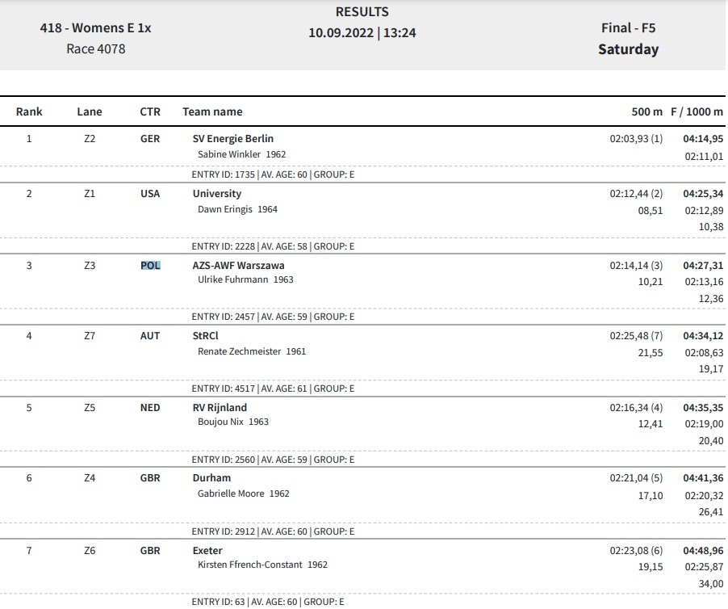Image resolution: width=728 pixels, height=609 pixels.
Task: Click the Rank column header
Action: pyautogui.click(x=29, y=111)
